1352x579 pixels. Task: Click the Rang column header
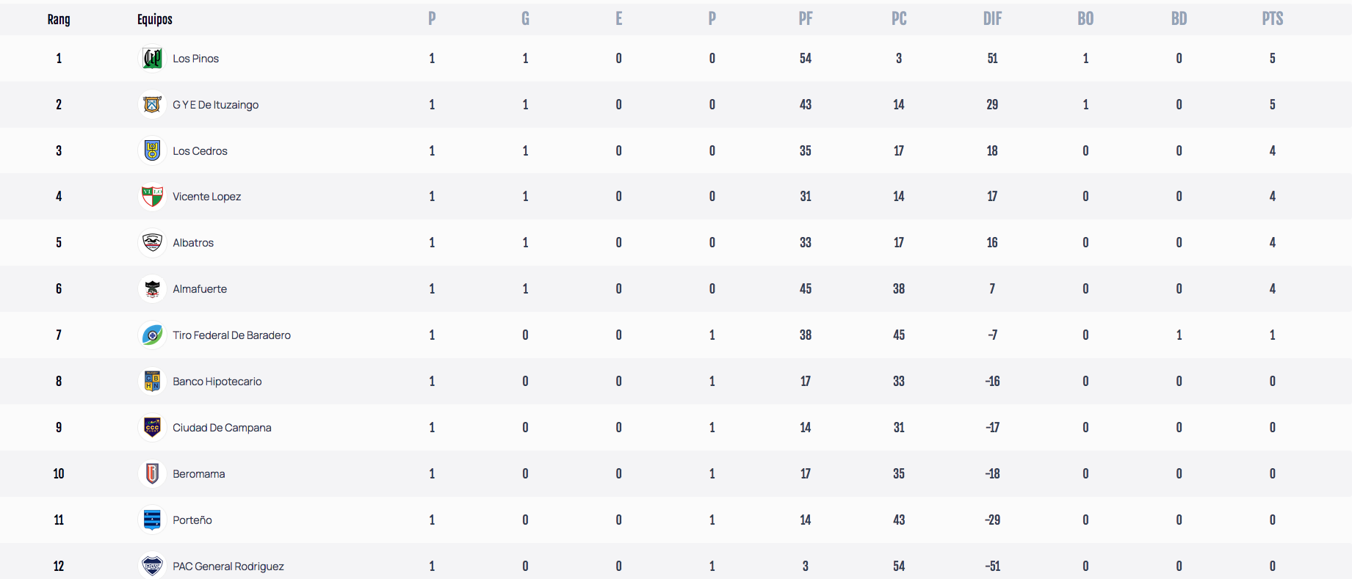(59, 19)
